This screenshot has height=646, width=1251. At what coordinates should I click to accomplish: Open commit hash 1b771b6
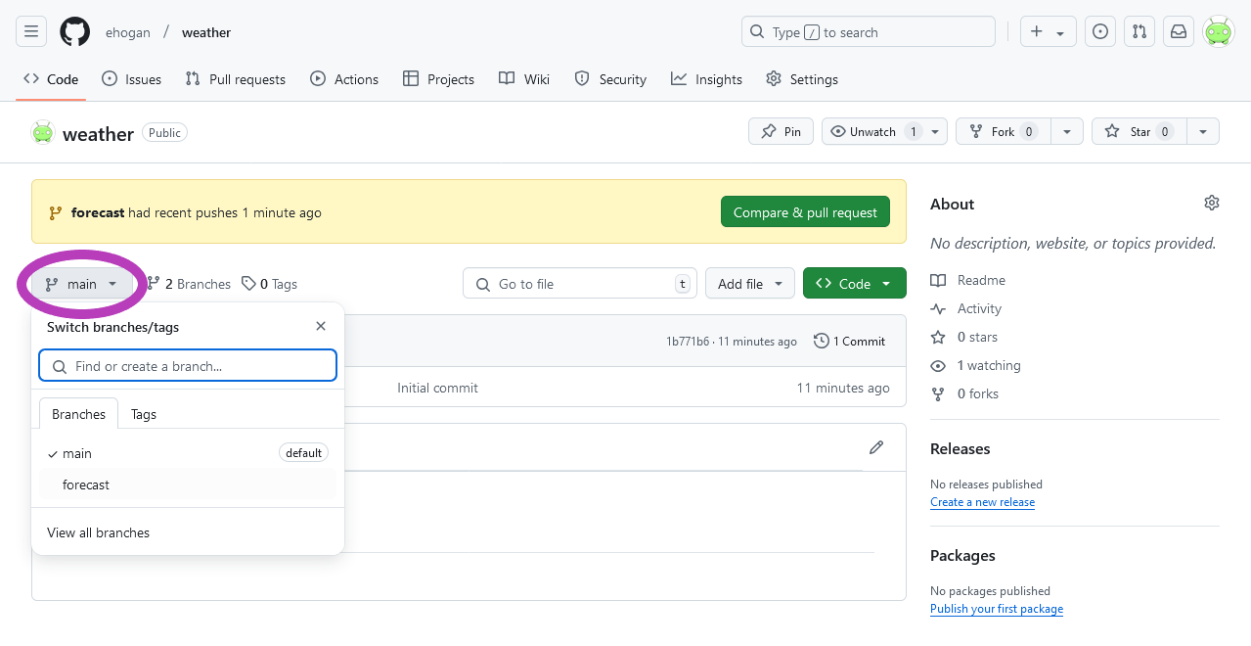pos(688,342)
